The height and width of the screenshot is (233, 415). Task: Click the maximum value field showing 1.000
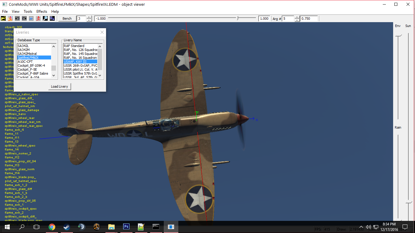click(264, 19)
